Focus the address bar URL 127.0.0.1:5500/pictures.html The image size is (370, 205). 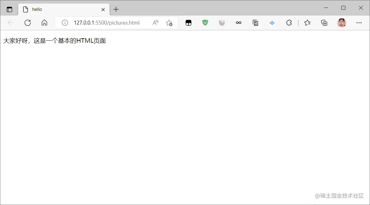107,23
